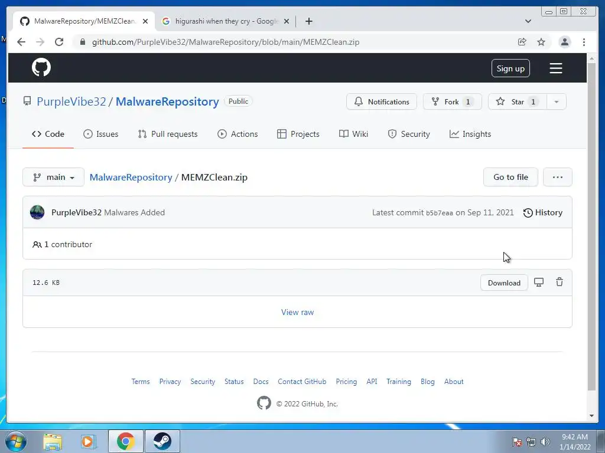Expand the star lists dropdown arrow

(556, 101)
